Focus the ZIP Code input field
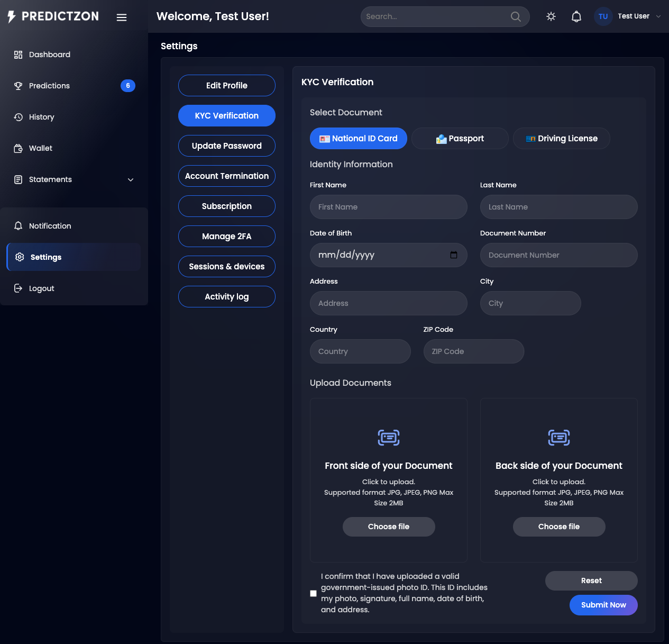This screenshot has width=669, height=644. (x=474, y=351)
